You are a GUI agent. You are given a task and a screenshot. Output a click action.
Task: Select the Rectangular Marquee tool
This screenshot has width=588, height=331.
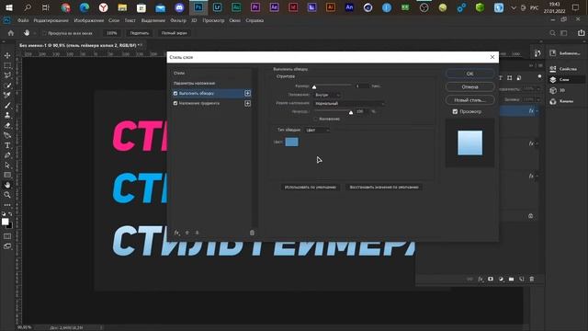7,65
